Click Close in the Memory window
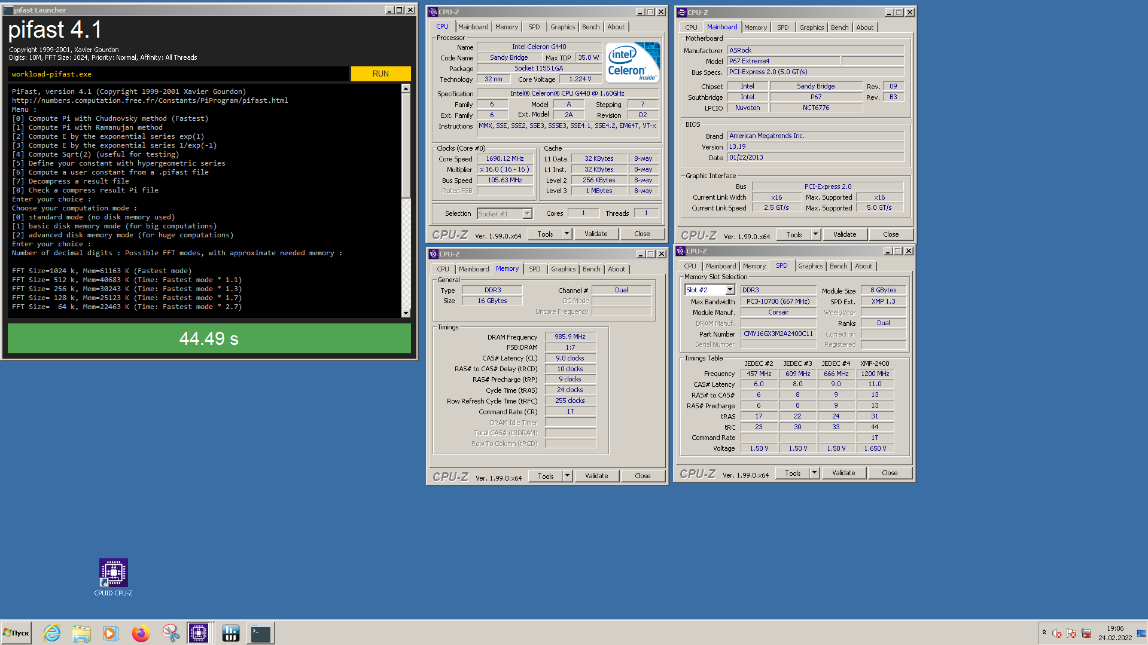1148x645 pixels. [x=642, y=476]
